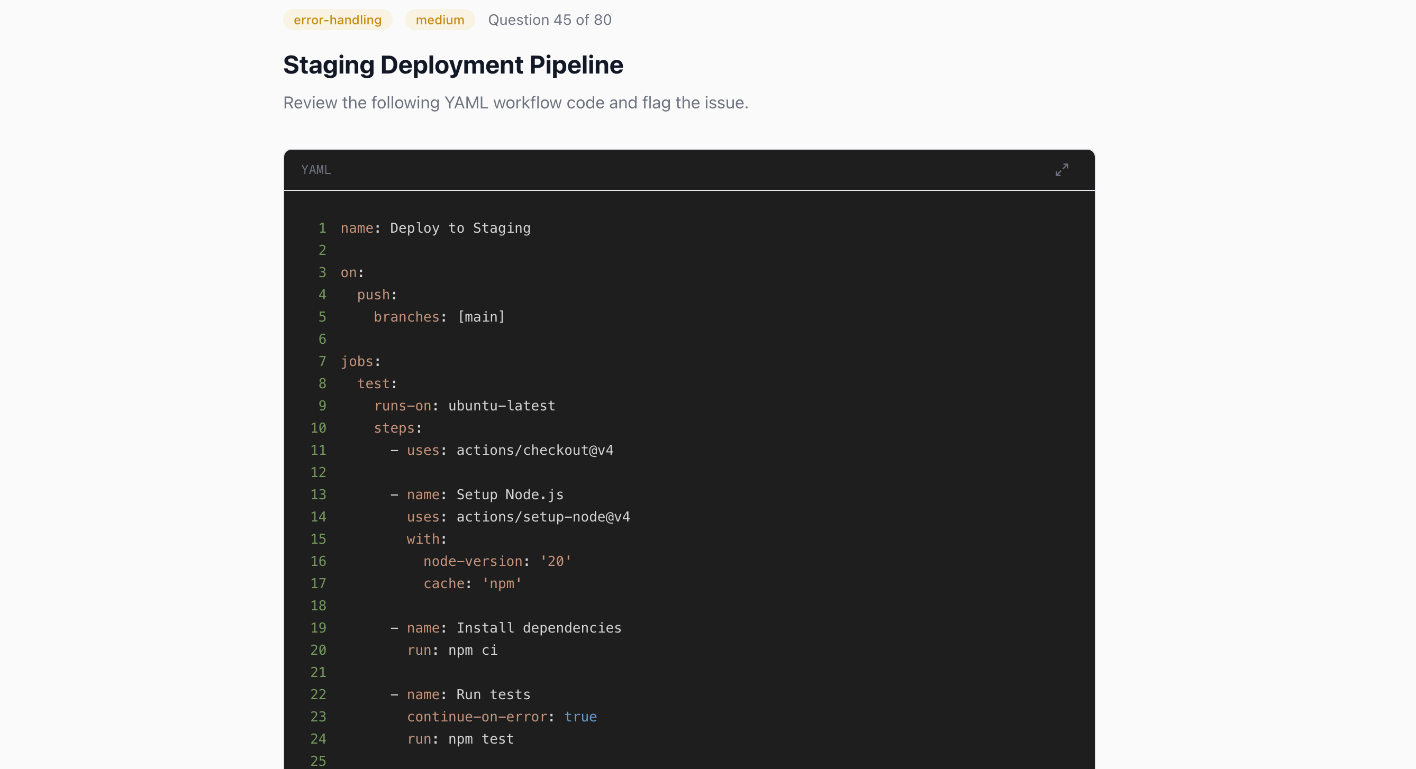The height and width of the screenshot is (769, 1416).
Task: Click the YAML label on the code header
Action: [315, 170]
